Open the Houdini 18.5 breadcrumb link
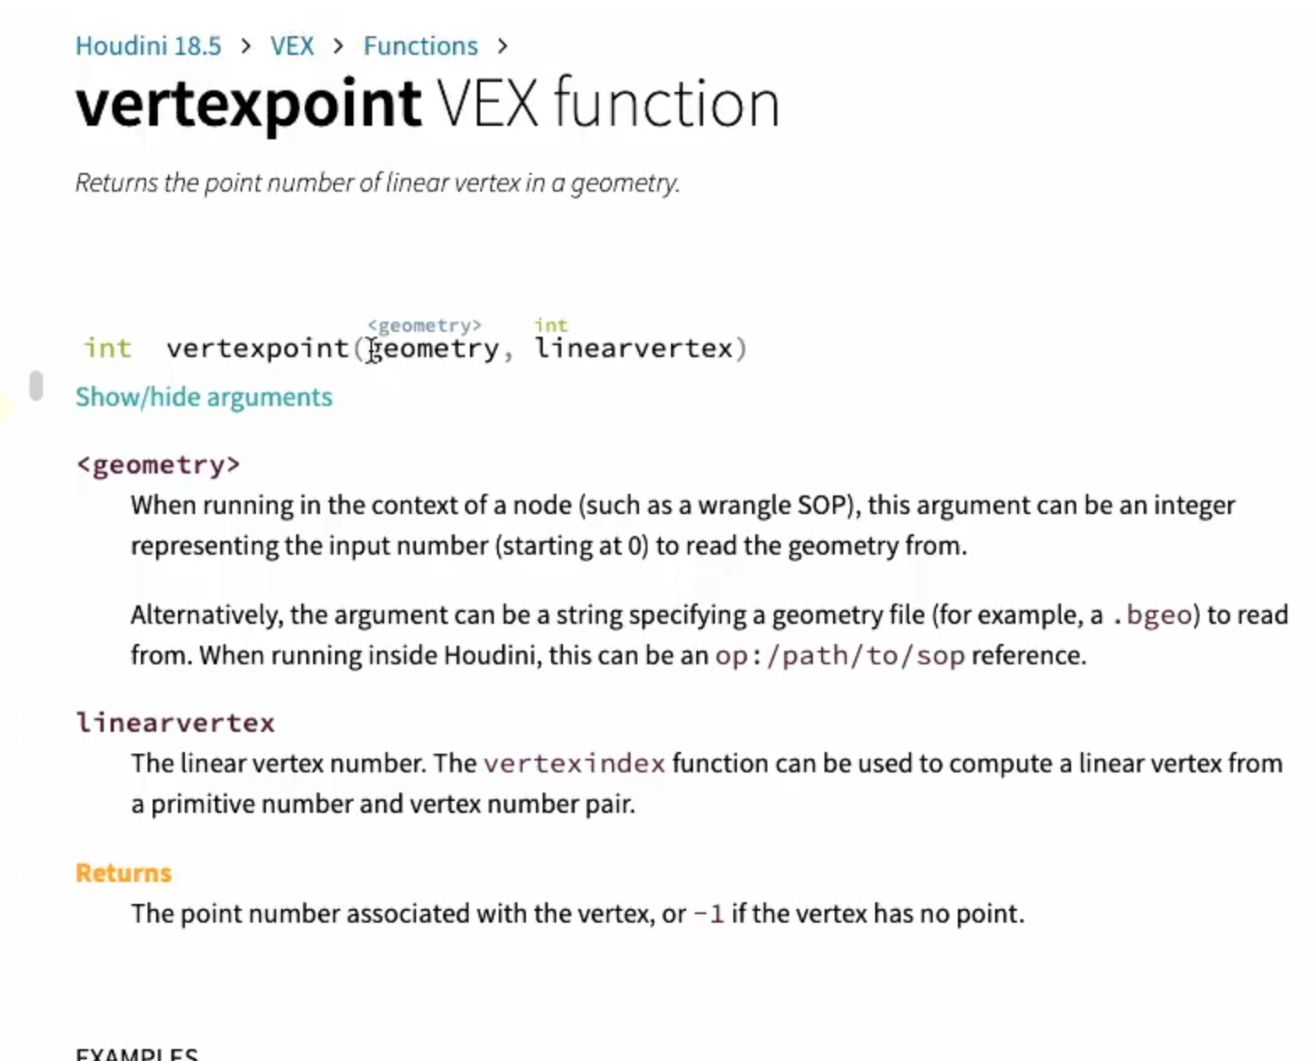The width and height of the screenshot is (1315, 1061). 149,46
